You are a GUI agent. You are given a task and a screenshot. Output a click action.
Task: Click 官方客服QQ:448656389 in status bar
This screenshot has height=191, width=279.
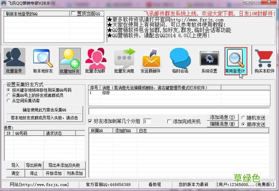pyautogui.click(x=108, y=185)
